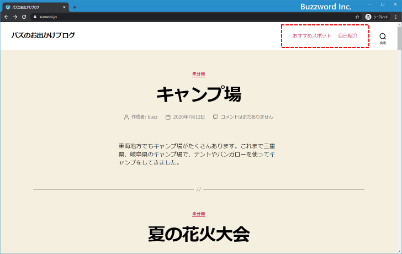Minimize the browser window
This screenshot has width=402, height=254.
(x=370, y=4)
